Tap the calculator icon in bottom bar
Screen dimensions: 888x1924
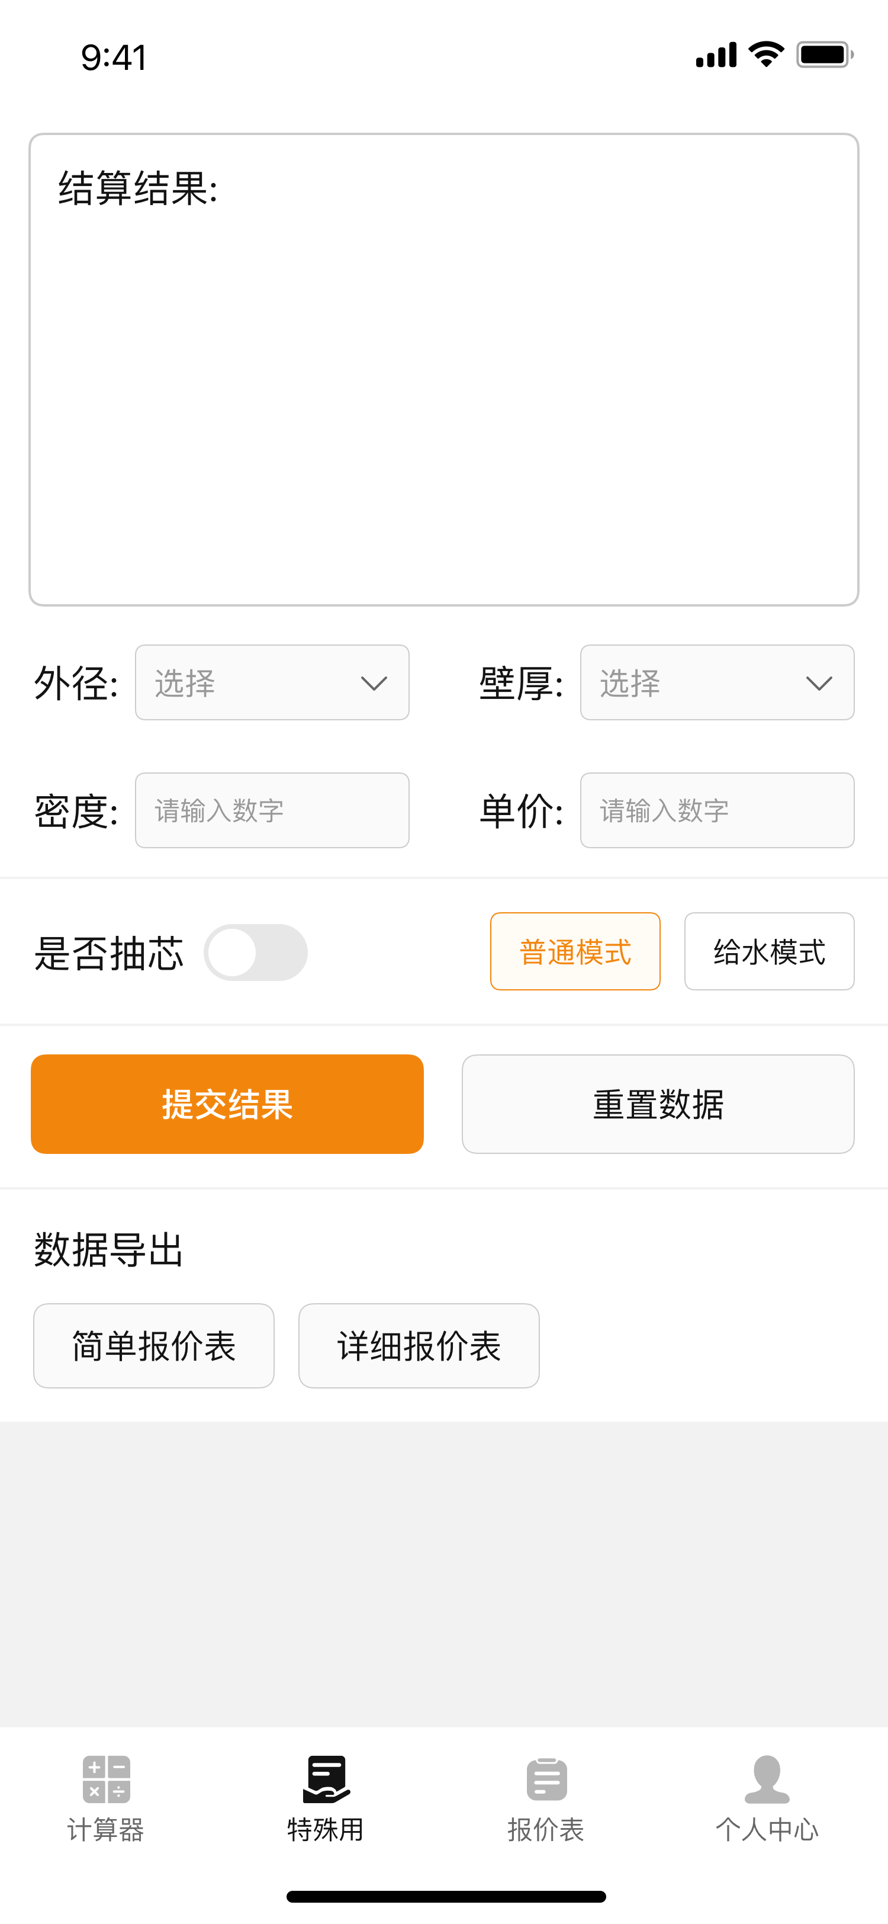tap(106, 1778)
